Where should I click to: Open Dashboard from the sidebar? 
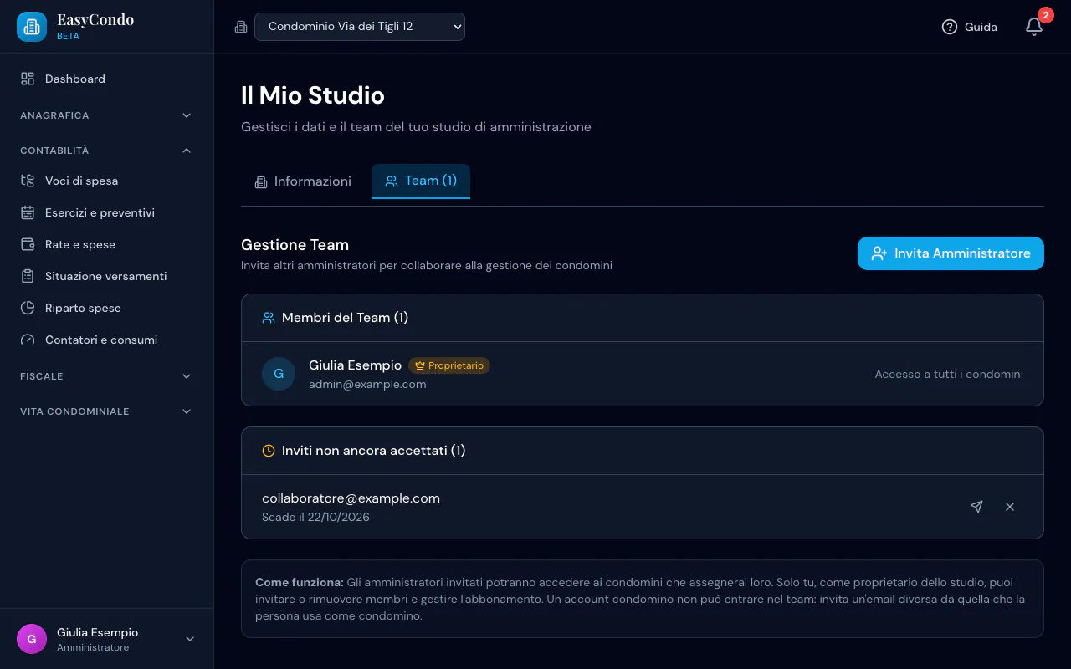tap(107, 79)
